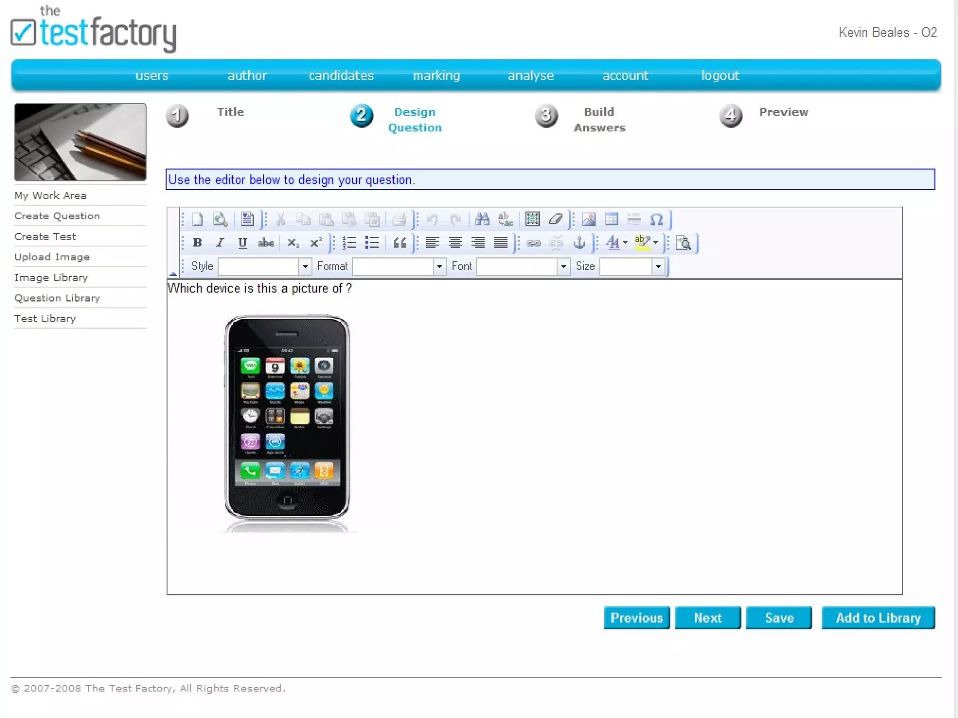
Task: Toggle italic formatting
Action: point(220,243)
